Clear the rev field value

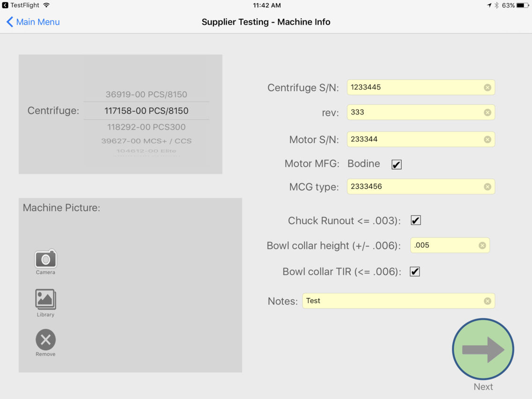tap(487, 112)
